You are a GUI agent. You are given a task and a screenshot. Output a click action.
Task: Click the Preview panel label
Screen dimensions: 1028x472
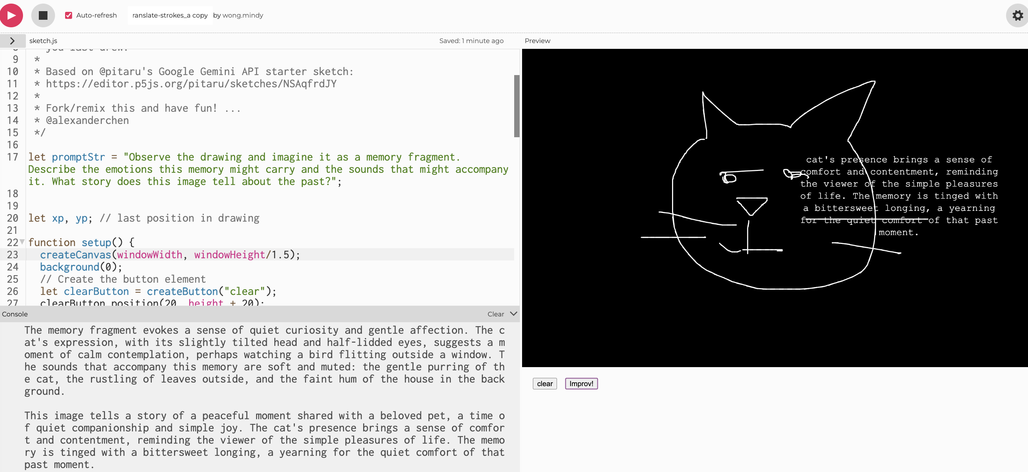click(x=537, y=41)
